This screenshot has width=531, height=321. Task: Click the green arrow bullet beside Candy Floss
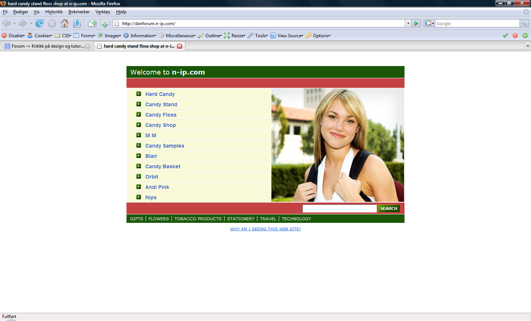(x=139, y=114)
